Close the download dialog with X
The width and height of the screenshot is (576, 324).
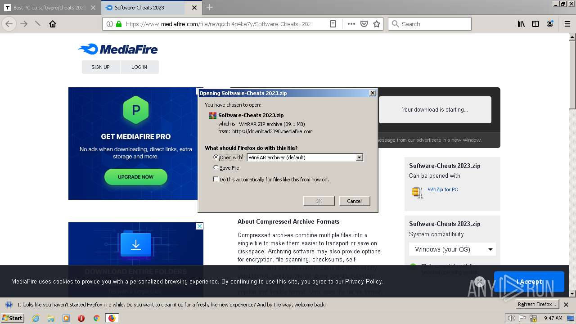pos(372,93)
